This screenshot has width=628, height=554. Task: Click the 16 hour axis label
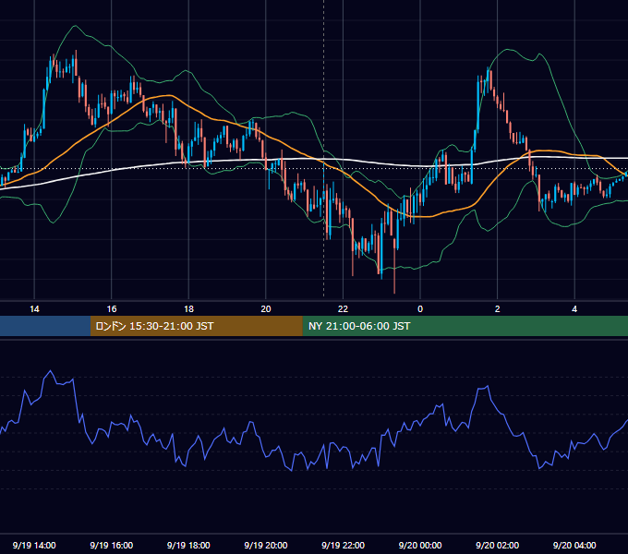click(112, 309)
